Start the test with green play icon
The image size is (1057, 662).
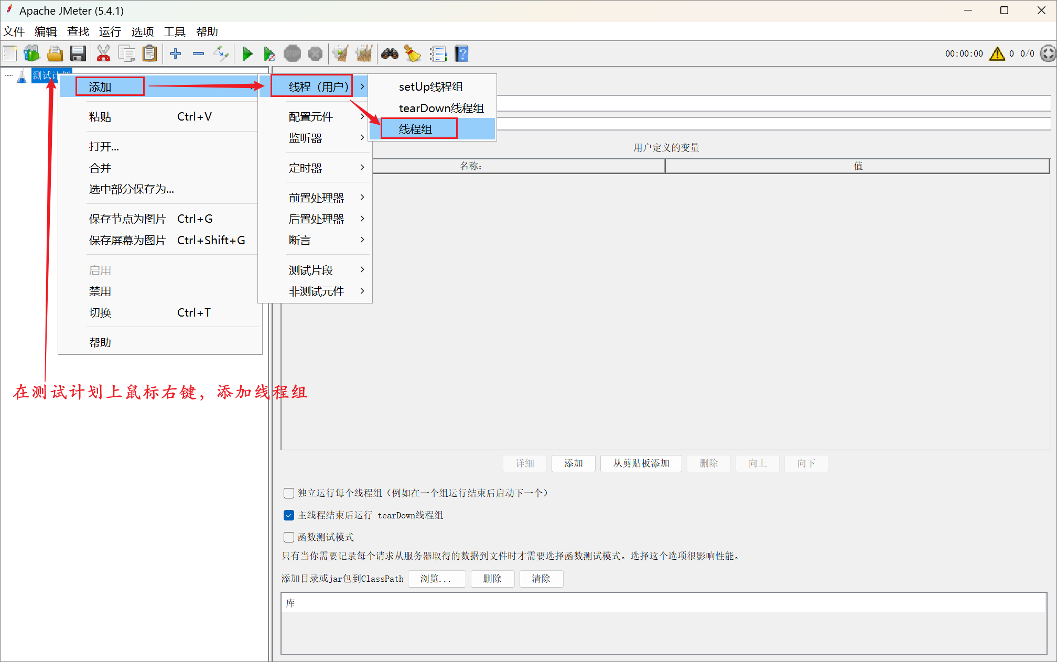[247, 53]
